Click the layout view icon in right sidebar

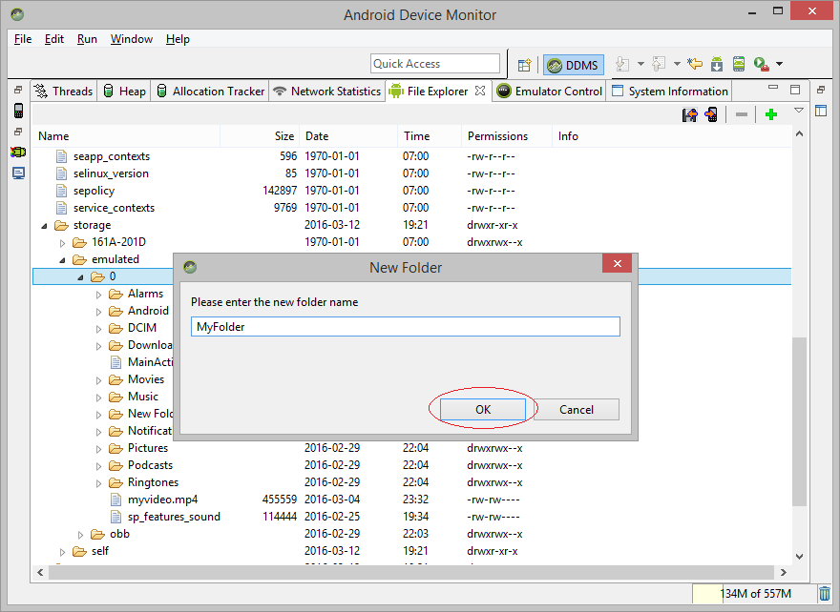pyautogui.click(x=821, y=111)
